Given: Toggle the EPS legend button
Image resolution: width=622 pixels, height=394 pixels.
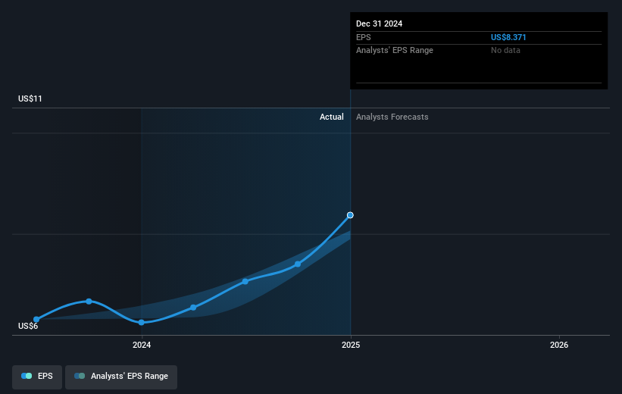Looking at the screenshot, I should pos(37,377).
